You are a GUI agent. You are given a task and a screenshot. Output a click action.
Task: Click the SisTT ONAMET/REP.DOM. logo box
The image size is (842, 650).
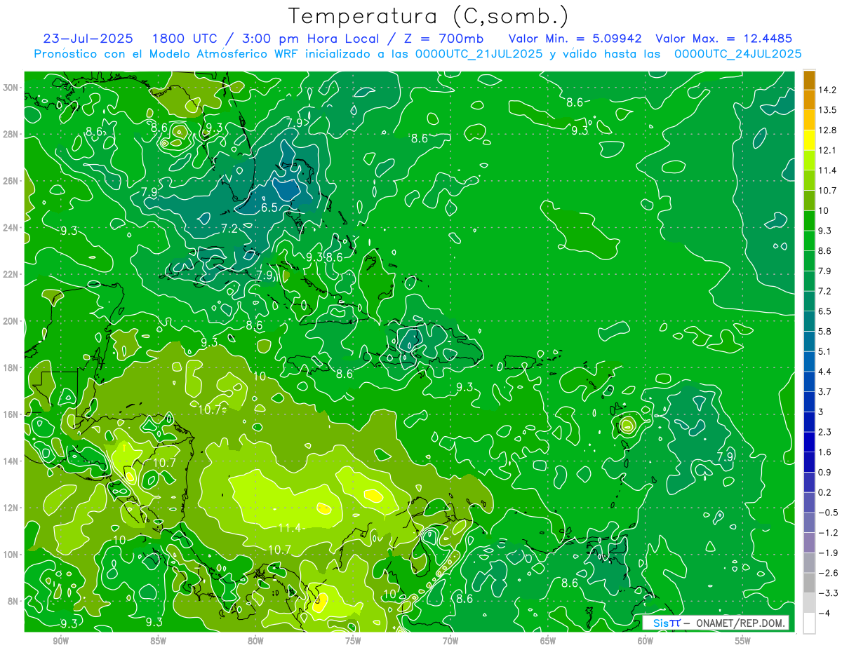(x=715, y=623)
